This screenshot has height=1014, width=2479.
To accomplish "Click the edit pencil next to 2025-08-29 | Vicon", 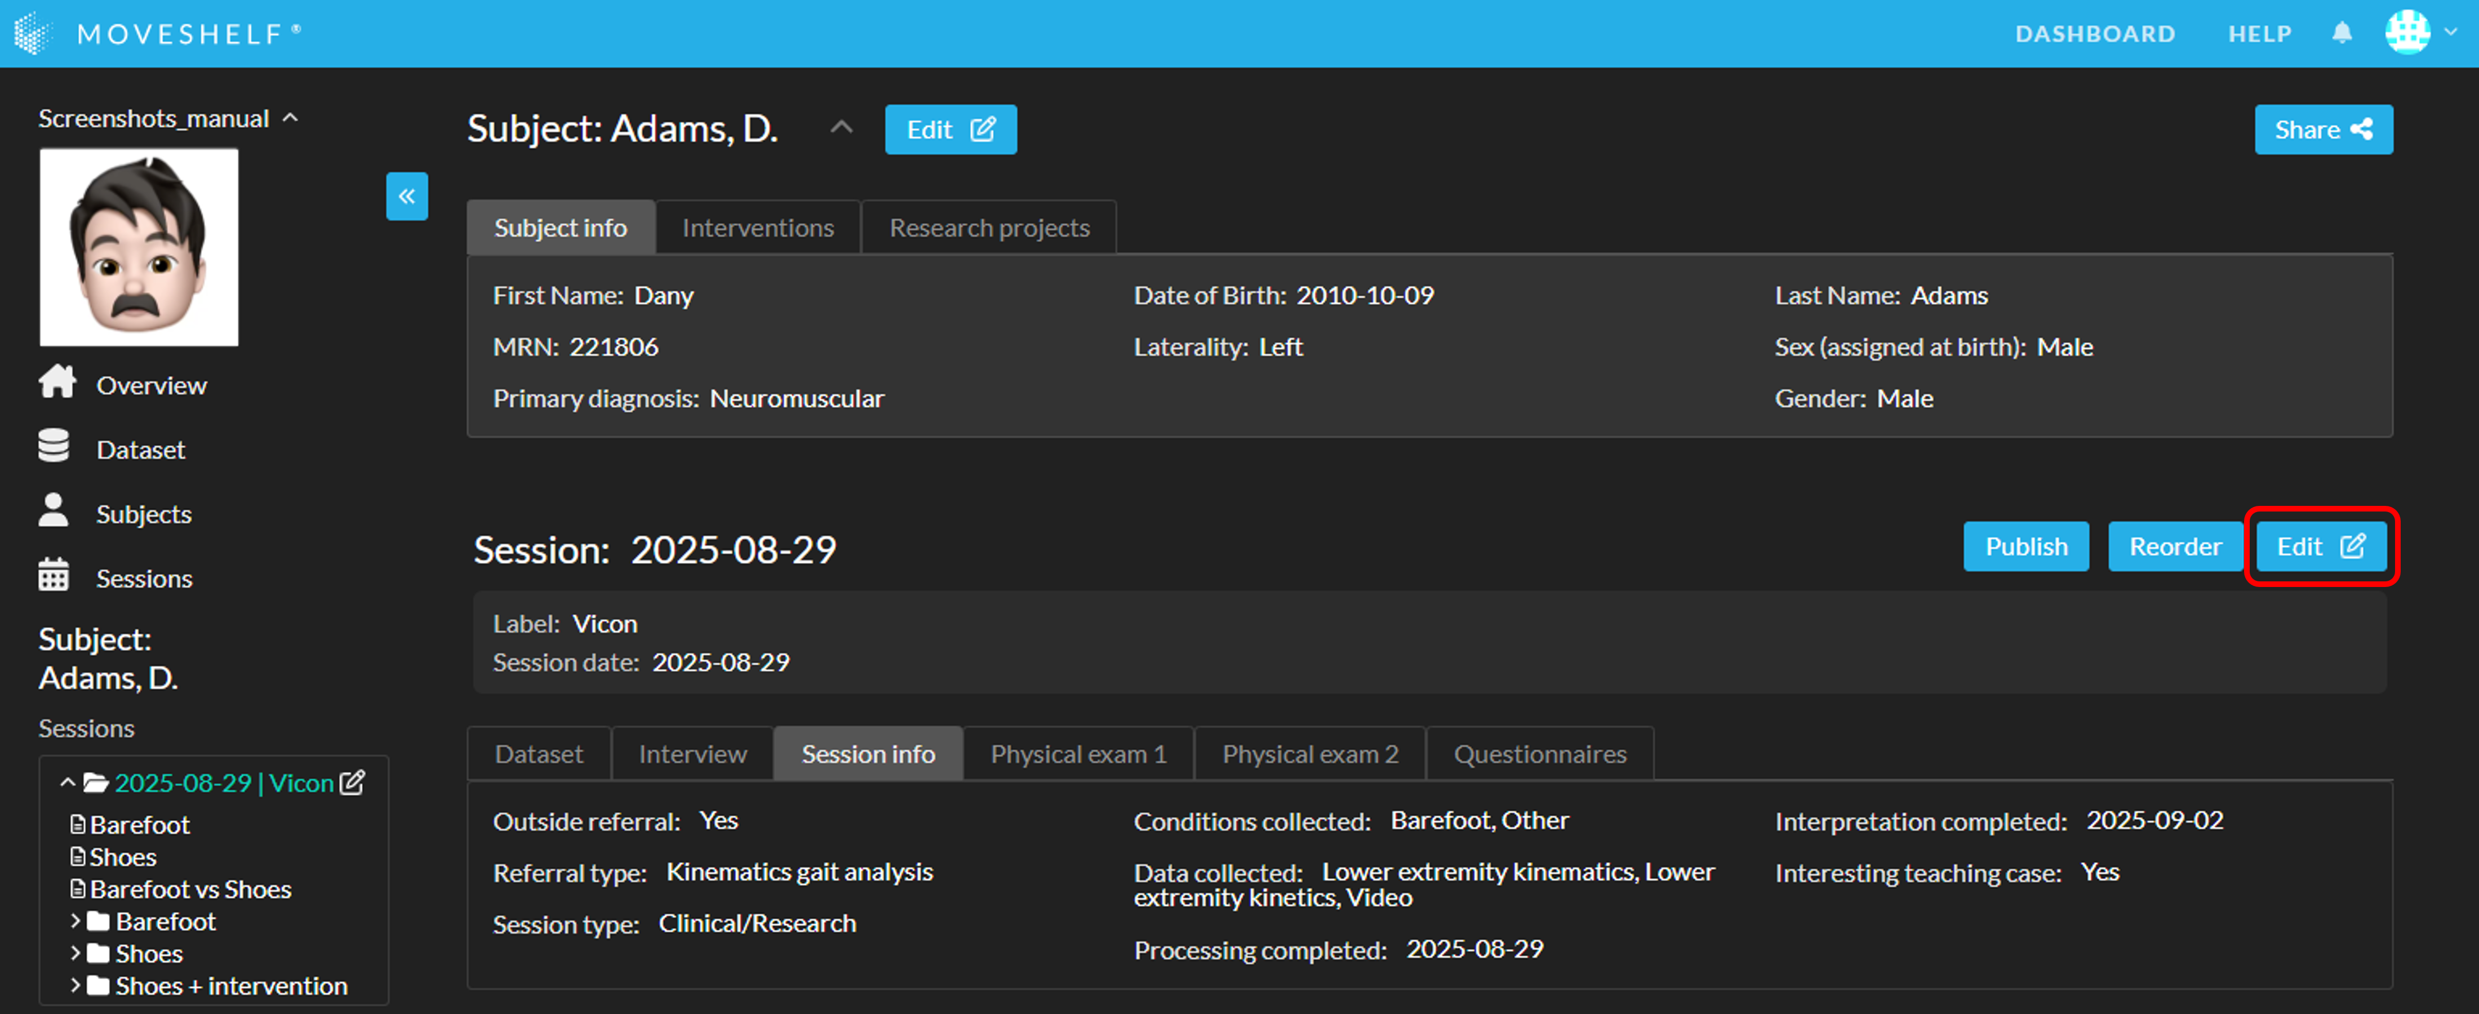I will coord(352,782).
